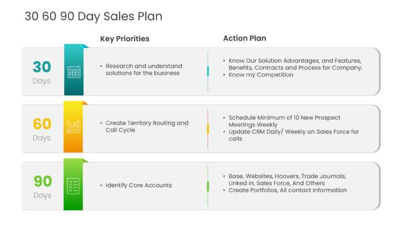Click the checklist icon on green ribbon

pos(74,185)
